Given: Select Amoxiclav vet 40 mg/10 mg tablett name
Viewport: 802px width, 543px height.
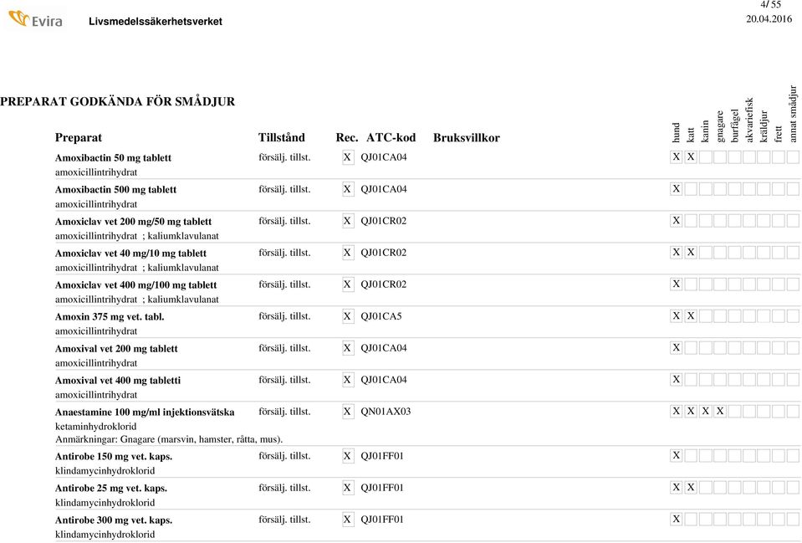Looking at the screenshot, I should (130, 253).
